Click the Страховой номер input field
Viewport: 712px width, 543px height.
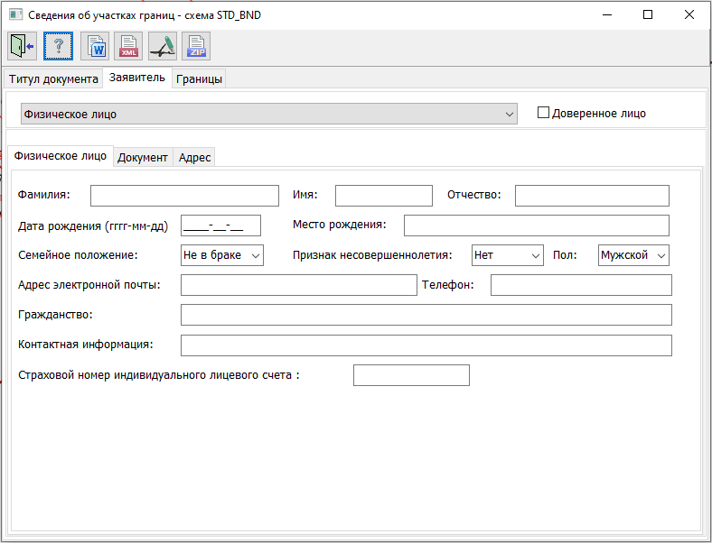click(411, 375)
